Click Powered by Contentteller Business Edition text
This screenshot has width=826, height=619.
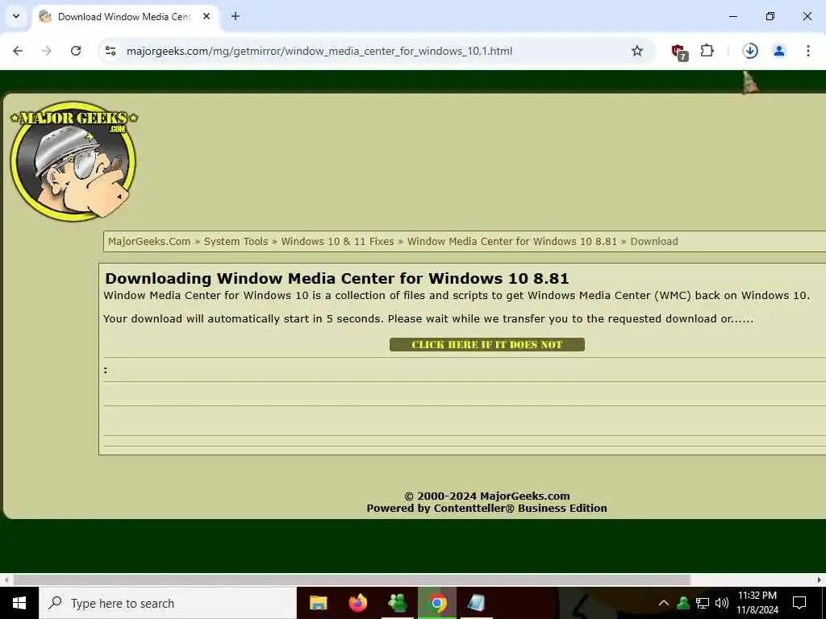click(486, 509)
